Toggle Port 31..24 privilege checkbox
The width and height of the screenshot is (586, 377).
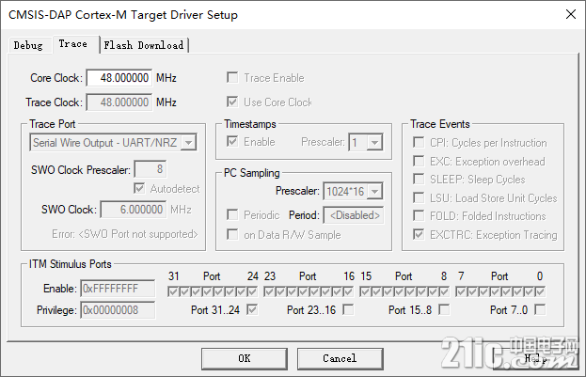[252, 309]
